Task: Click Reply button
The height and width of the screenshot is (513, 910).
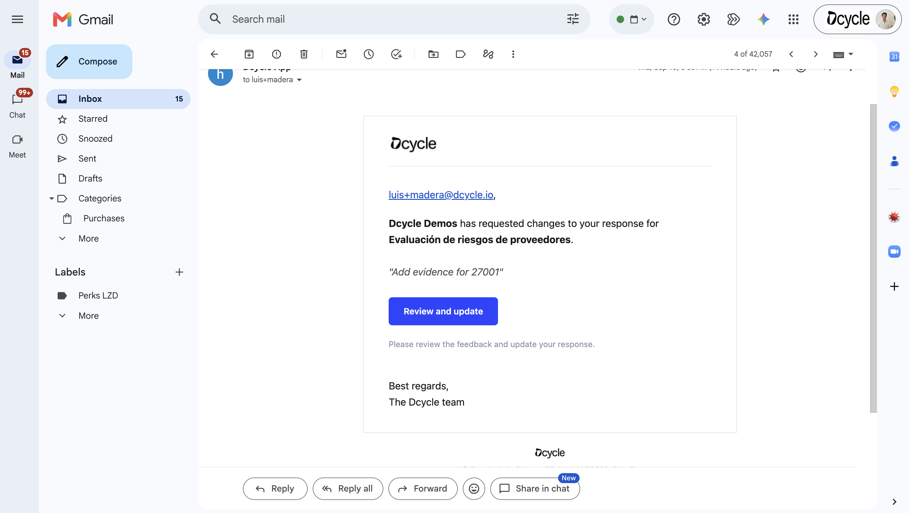Action: coord(275,488)
